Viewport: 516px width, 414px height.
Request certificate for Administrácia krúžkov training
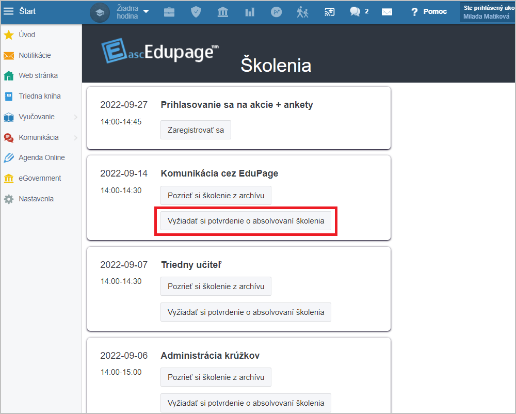pyautogui.click(x=246, y=403)
